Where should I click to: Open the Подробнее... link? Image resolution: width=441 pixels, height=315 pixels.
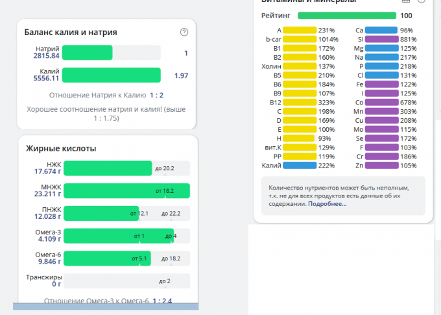coord(328,204)
